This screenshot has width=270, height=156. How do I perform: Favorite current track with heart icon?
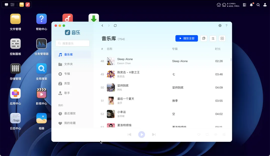click(x=199, y=135)
